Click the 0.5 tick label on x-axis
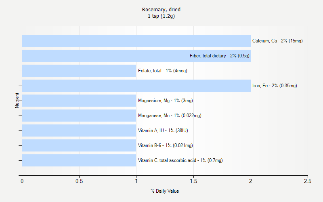323x202 pixels. pyautogui.click(x=79, y=181)
